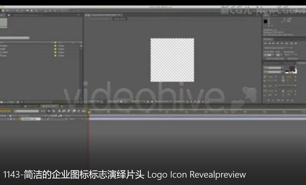Enable Frame Blending for the composition

(64, 111)
